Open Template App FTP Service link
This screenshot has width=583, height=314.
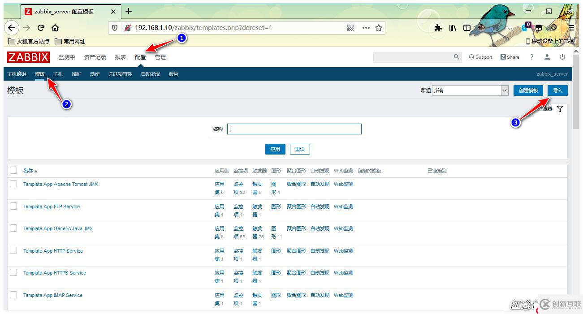[x=52, y=206]
